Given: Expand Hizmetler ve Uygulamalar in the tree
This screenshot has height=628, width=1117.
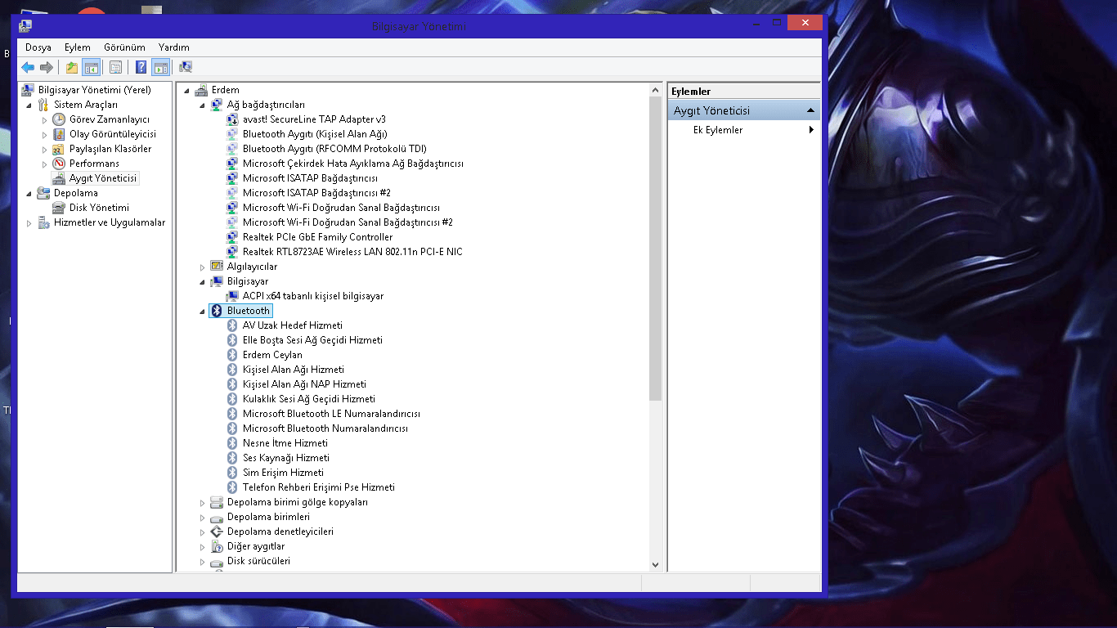Looking at the screenshot, I should point(29,223).
